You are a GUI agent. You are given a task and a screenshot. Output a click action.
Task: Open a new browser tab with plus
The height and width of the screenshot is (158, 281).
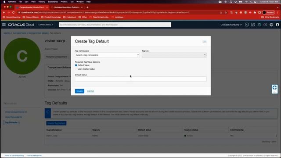pyautogui.click(x=87, y=7)
